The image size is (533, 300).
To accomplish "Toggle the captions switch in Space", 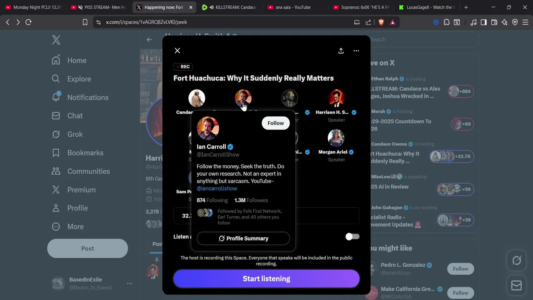I will coord(352,237).
